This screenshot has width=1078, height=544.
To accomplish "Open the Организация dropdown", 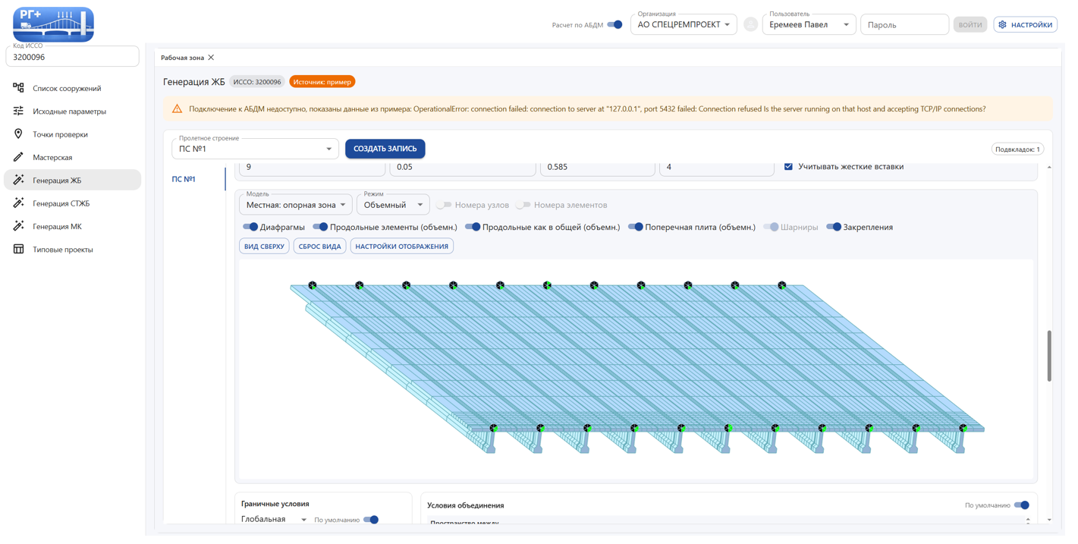I will pos(684,24).
